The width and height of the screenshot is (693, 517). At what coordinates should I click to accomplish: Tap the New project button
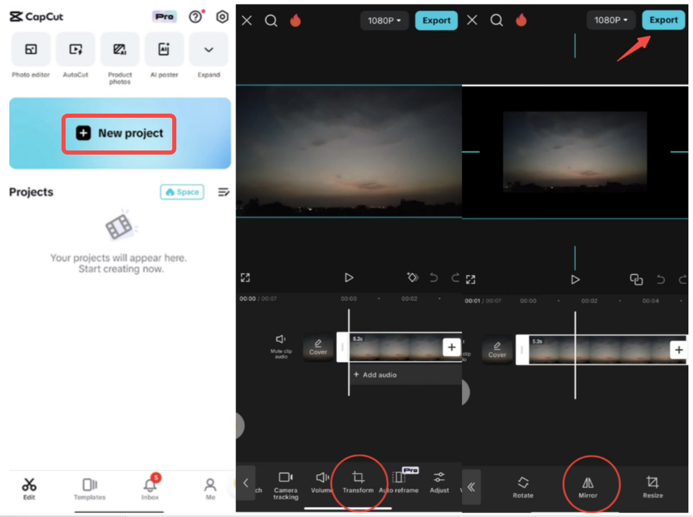[119, 133]
